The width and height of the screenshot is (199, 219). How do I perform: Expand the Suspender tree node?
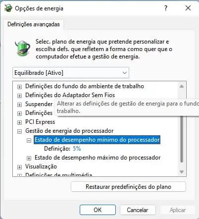pos(19,105)
